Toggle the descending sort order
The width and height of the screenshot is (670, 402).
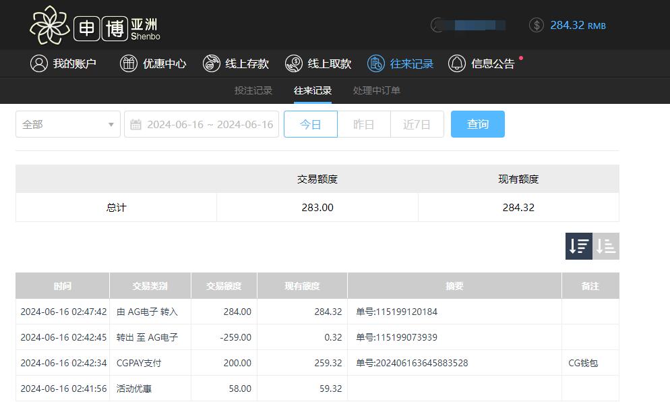click(x=578, y=246)
